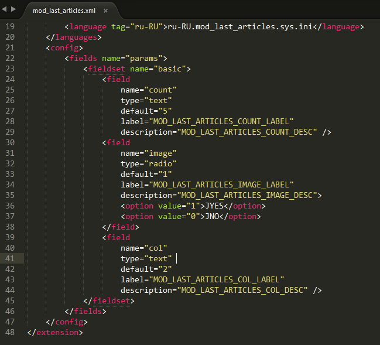Close the mod_last_articles.xml tab
The height and width of the screenshot is (345, 380).
[x=105, y=11]
